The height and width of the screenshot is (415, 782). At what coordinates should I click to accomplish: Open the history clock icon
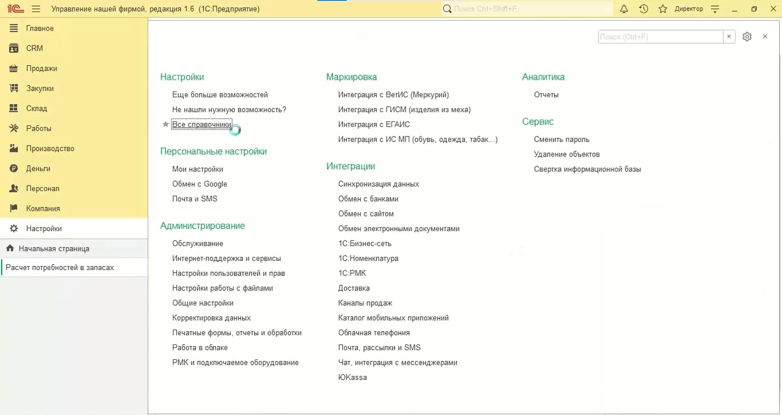click(644, 9)
